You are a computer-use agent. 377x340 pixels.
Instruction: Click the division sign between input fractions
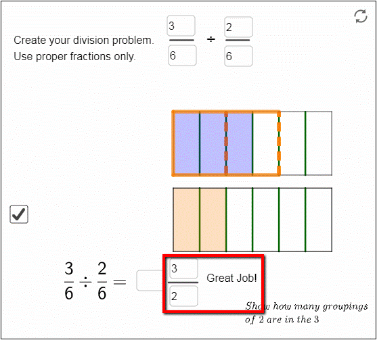coord(211,39)
